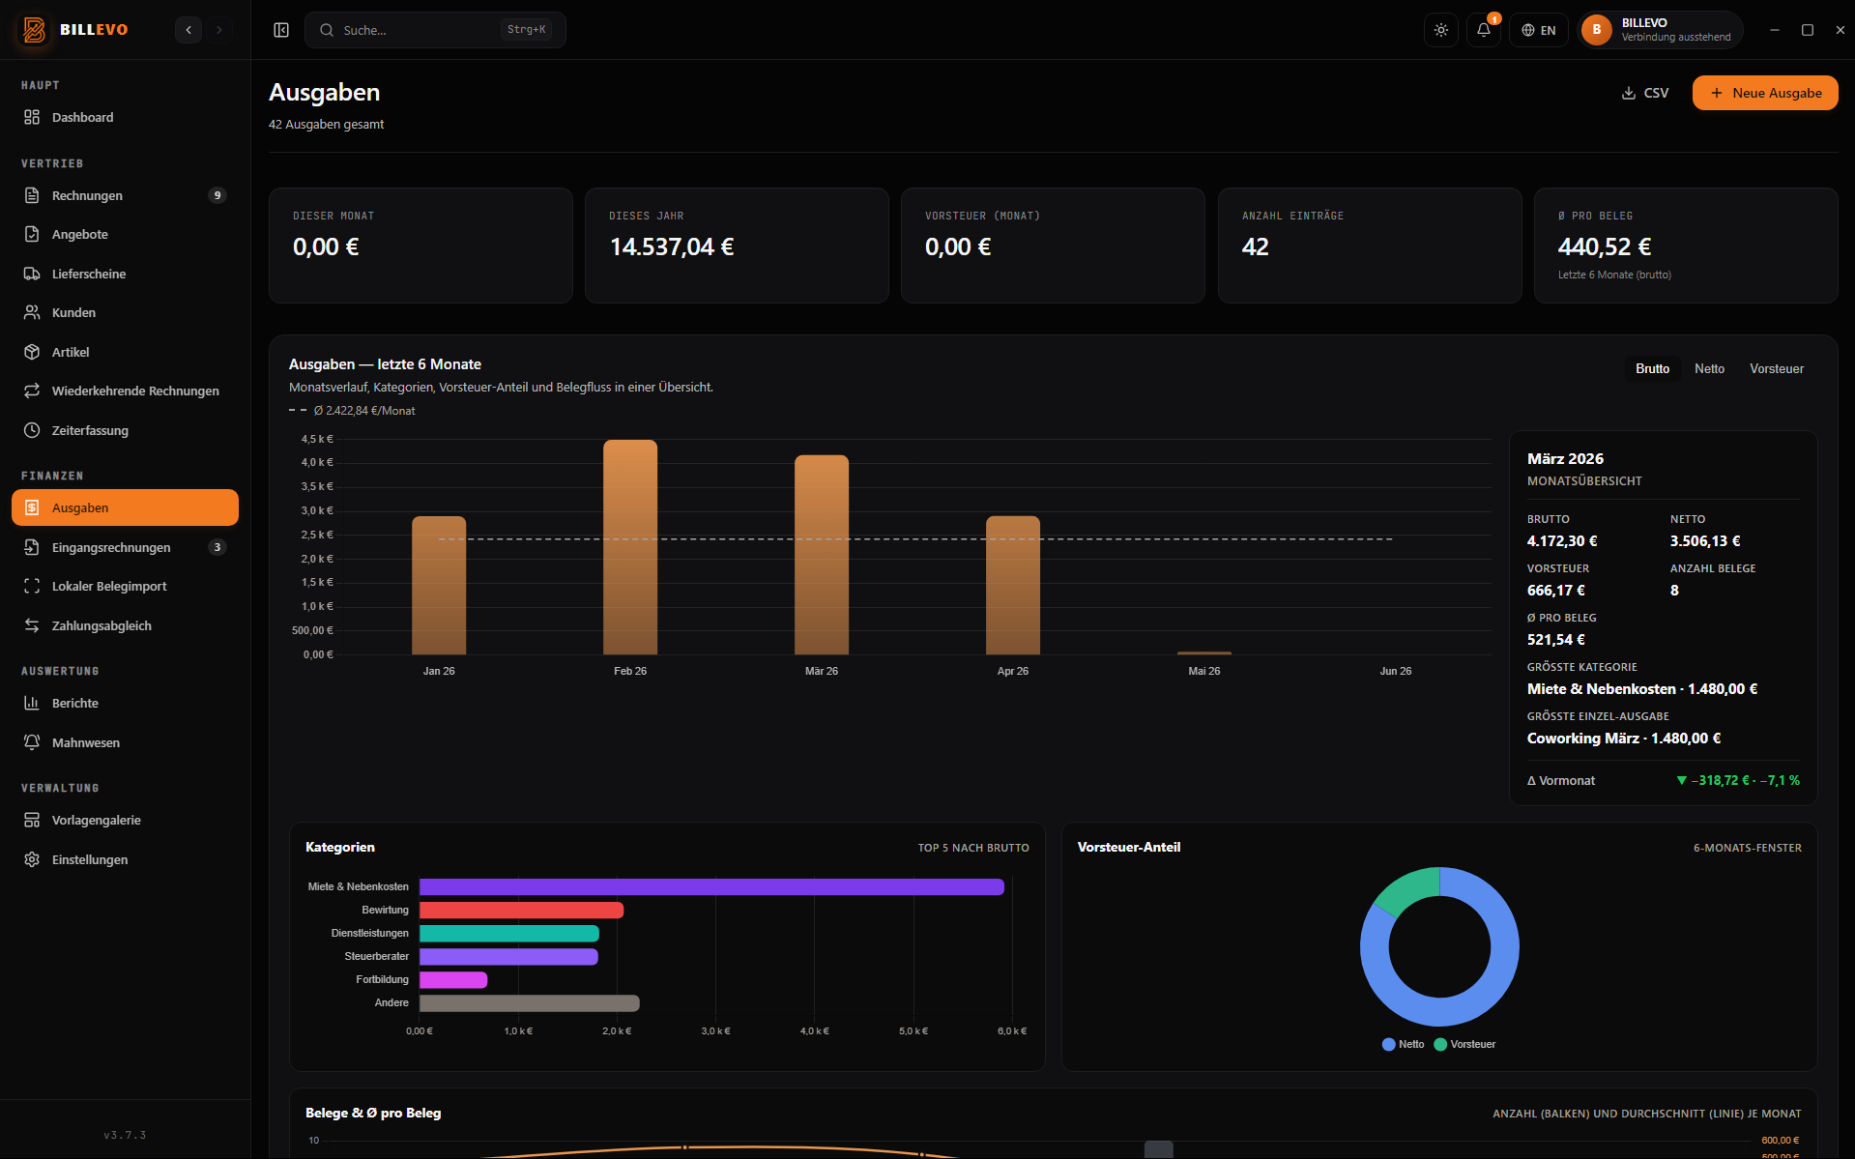Select Ausgaben in the sidebar
The height and width of the screenshot is (1159, 1855).
coord(125,507)
